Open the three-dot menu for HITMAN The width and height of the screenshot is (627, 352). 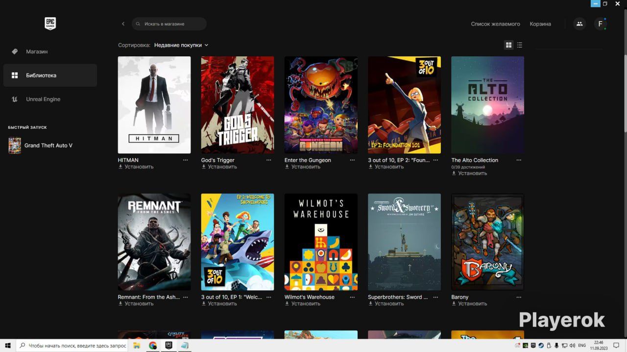point(185,160)
